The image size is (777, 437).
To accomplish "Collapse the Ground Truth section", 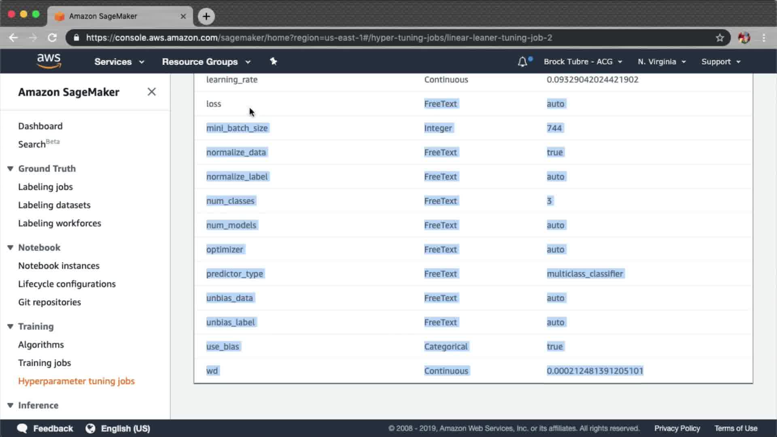I will 11,168.
